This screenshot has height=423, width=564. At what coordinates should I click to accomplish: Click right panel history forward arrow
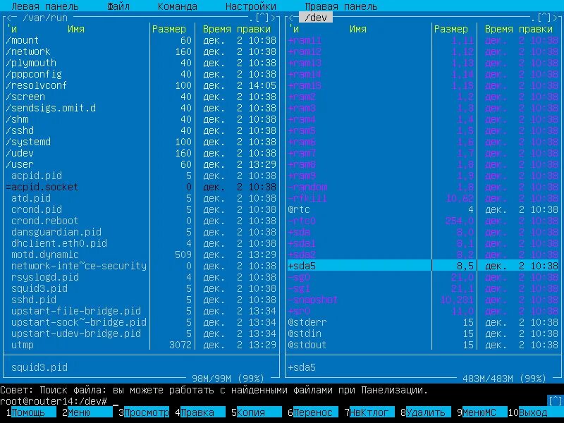[x=555, y=18]
